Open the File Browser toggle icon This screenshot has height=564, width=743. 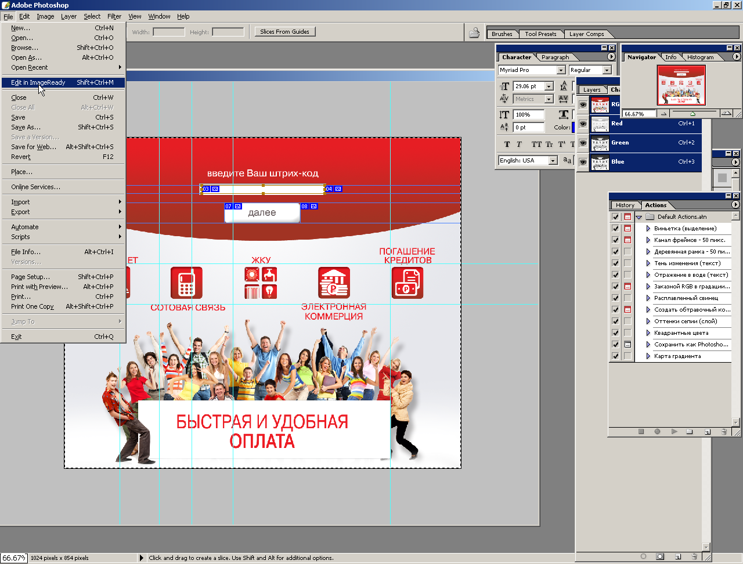(474, 32)
